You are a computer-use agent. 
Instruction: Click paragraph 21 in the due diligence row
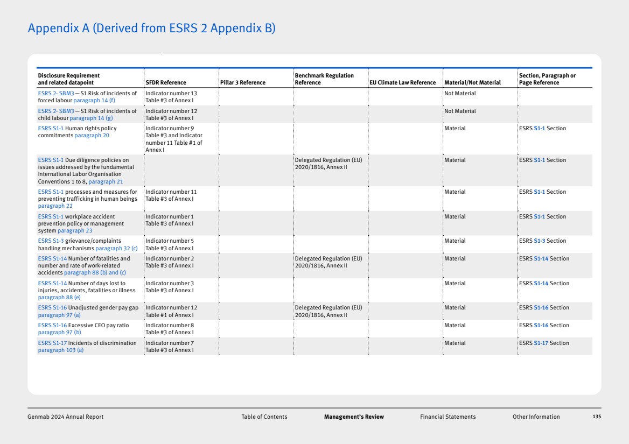coord(106,181)
